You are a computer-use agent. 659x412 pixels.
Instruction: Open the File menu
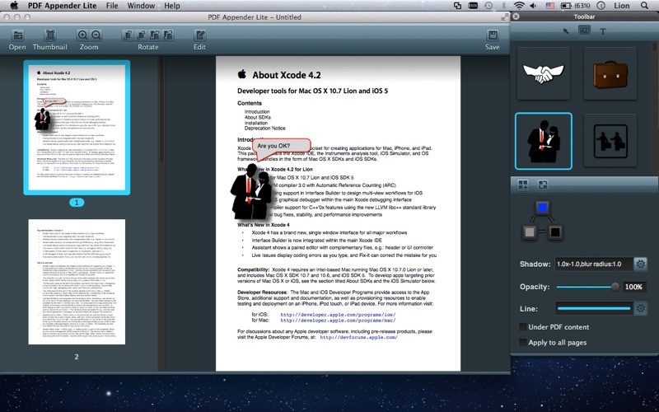click(111, 6)
